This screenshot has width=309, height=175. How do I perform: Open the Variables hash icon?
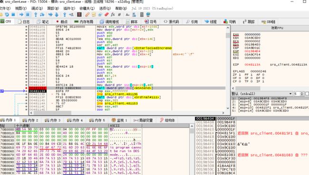pos(119,14)
